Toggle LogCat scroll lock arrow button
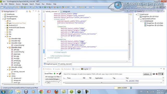This screenshot has width=167, height=94. 162,74
